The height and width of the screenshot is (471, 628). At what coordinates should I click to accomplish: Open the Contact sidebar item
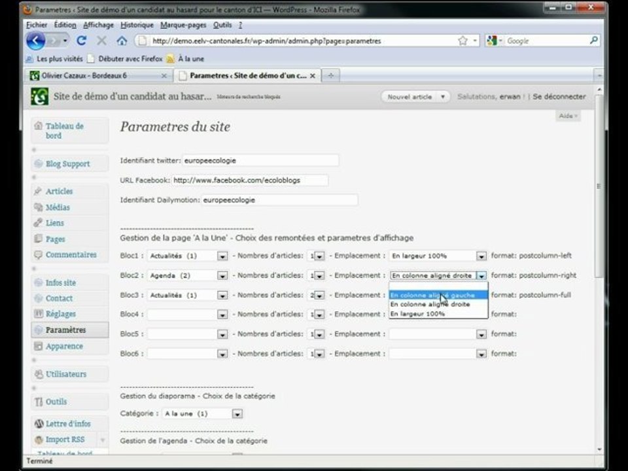click(x=70, y=298)
